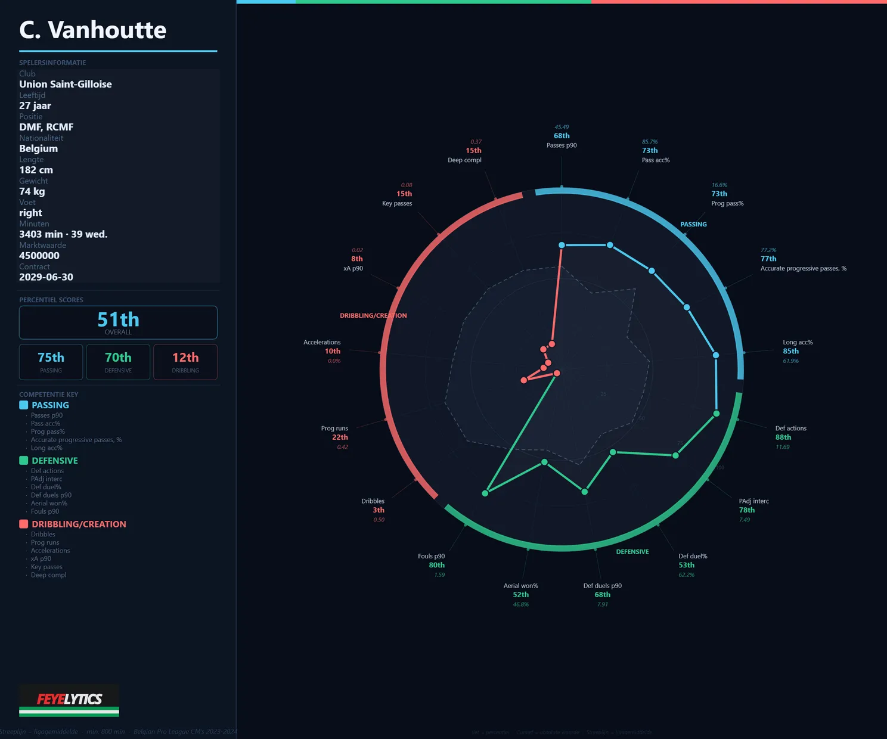Click weight value 74 kg
Viewport: 887px width, 739px height.
32,191
